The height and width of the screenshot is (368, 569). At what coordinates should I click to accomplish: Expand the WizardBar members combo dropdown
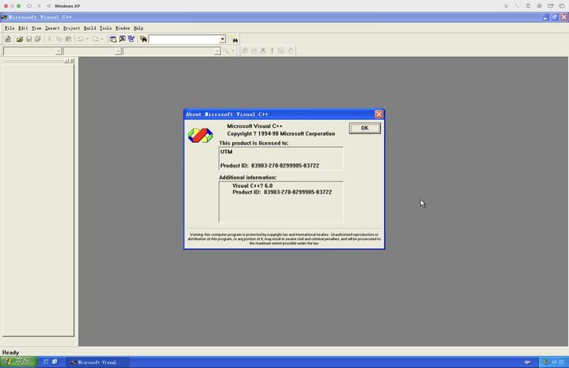coord(217,51)
